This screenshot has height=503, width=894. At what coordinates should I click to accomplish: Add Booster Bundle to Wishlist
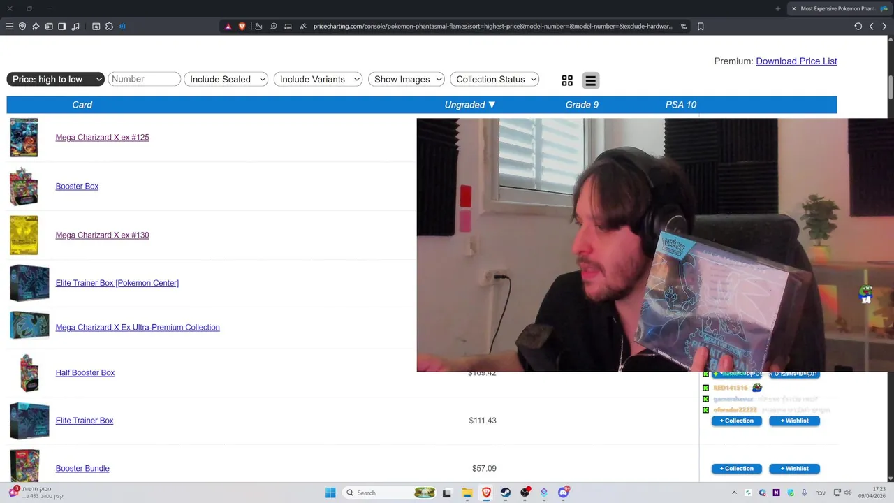point(794,469)
